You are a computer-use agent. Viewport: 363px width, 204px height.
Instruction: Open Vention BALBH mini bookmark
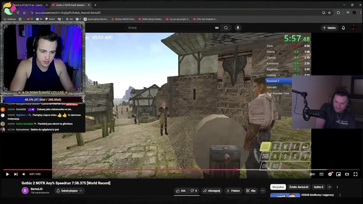[x=123, y=19]
